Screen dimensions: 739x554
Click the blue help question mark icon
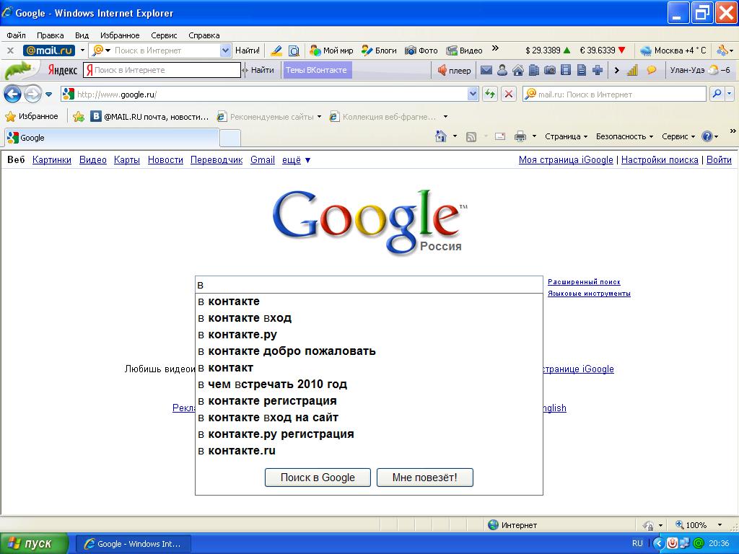click(x=707, y=136)
